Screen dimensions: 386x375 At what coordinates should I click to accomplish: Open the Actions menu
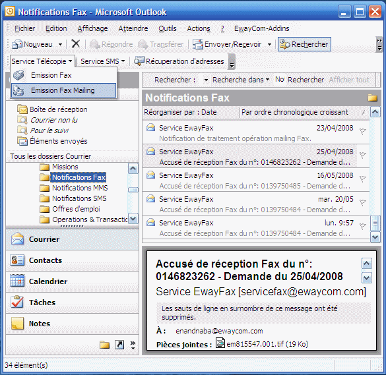tap(199, 28)
